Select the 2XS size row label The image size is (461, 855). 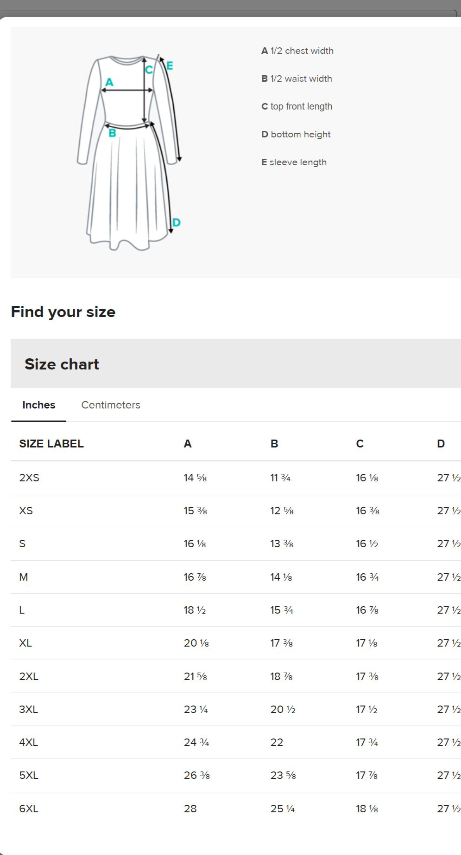(x=29, y=478)
